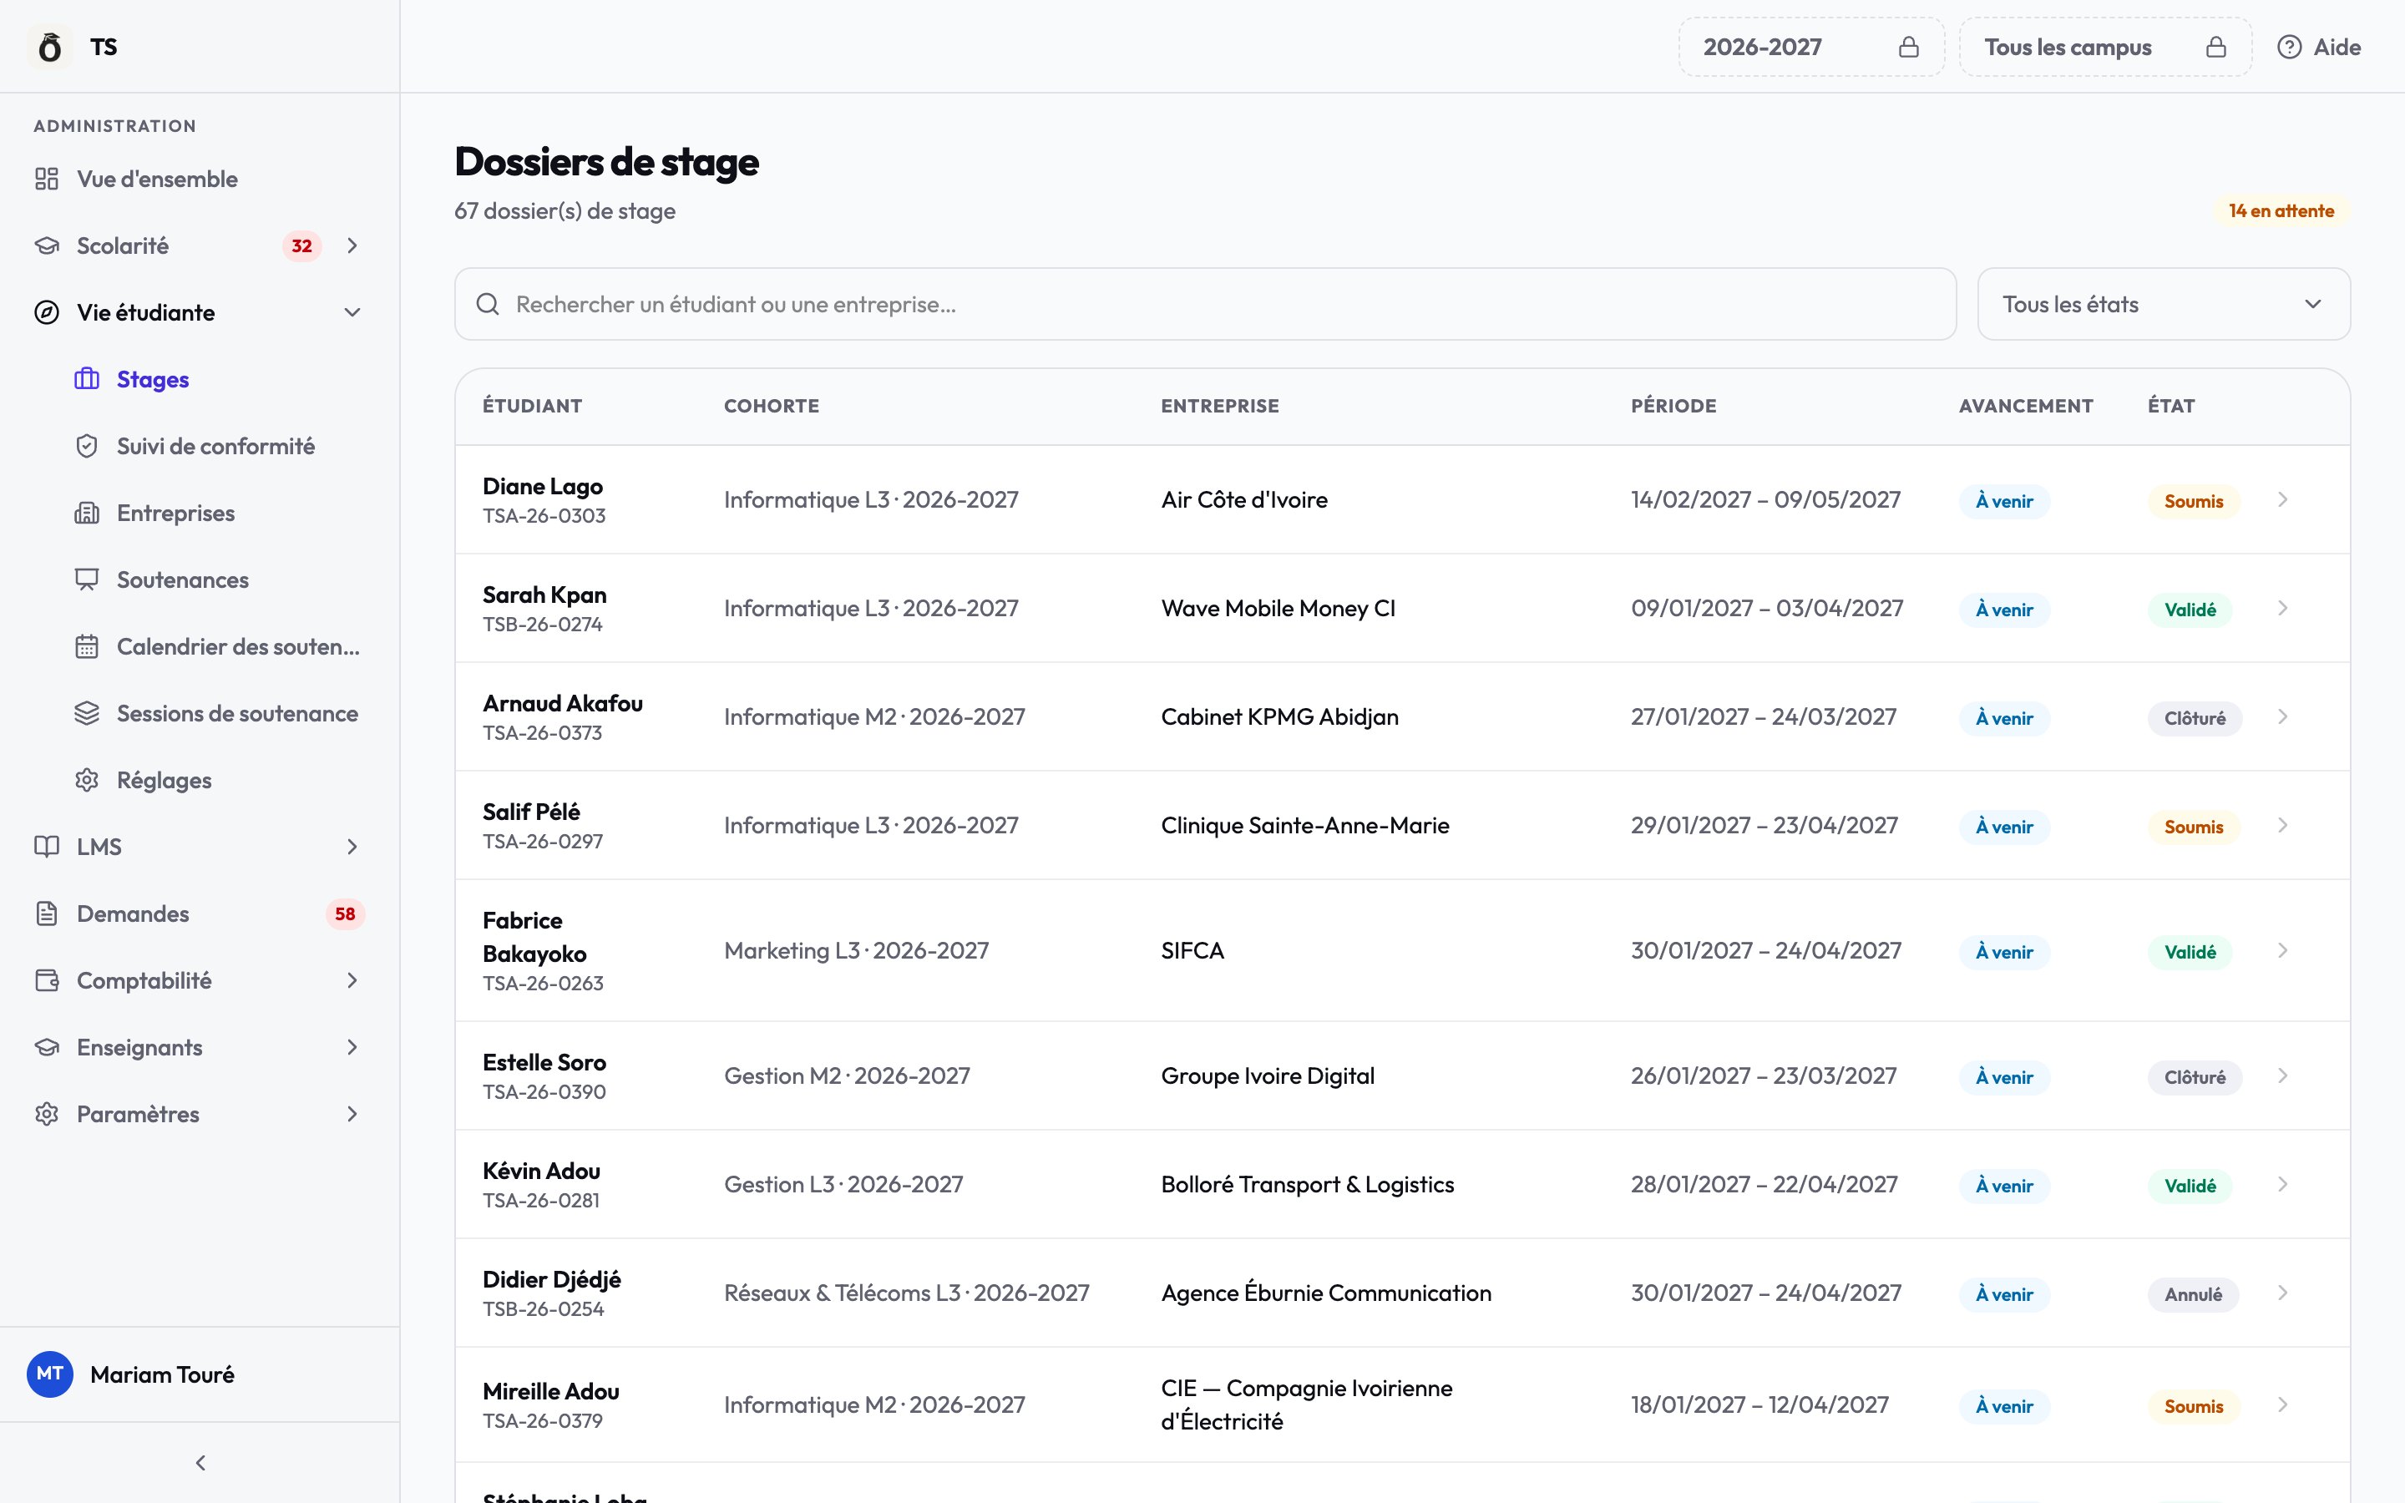2405x1503 pixels.
Task: Open the Tous les campus selector
Action: (2105, 47)
